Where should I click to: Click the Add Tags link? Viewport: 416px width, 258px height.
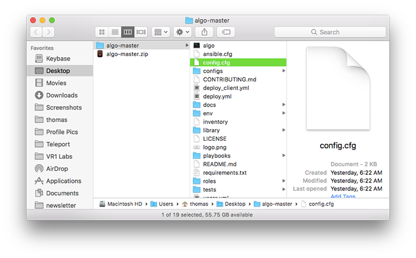343,196
